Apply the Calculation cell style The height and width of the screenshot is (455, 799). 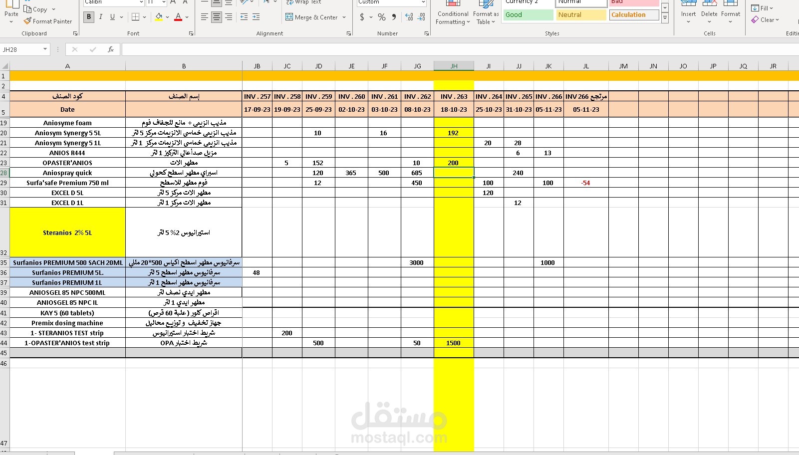click(x=634, y=15)
